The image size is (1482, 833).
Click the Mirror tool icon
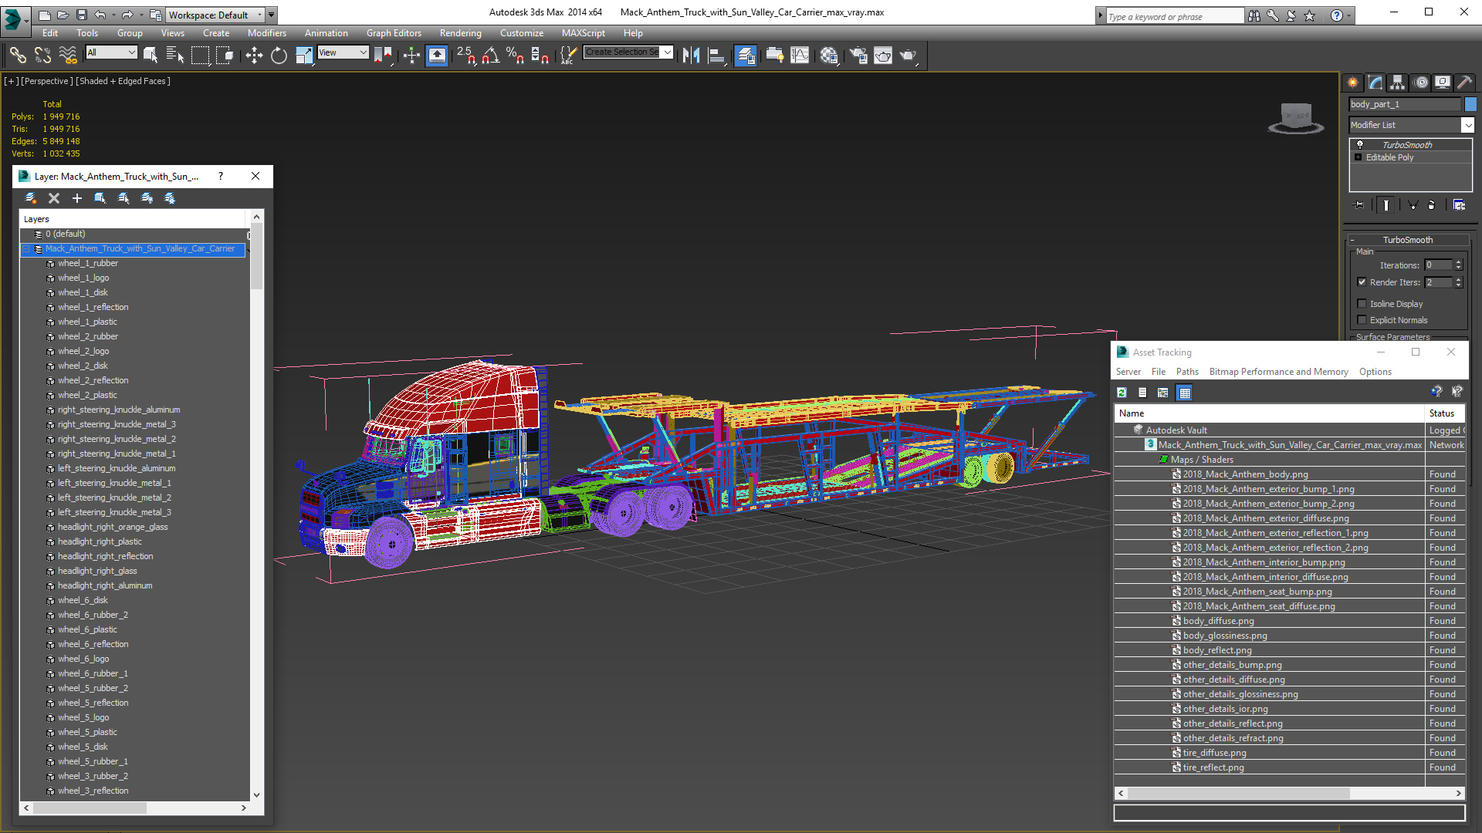(x=692, y=55)
